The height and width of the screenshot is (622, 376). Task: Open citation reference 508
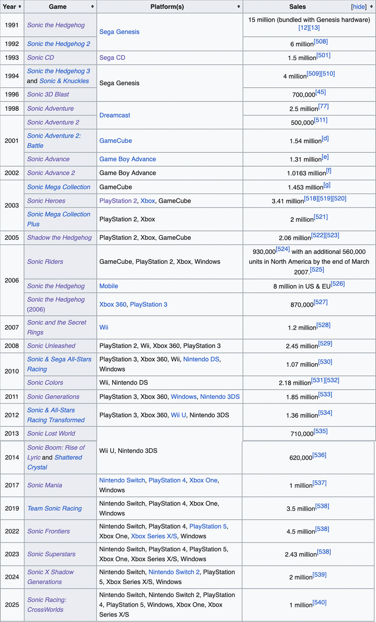(321, 41)
